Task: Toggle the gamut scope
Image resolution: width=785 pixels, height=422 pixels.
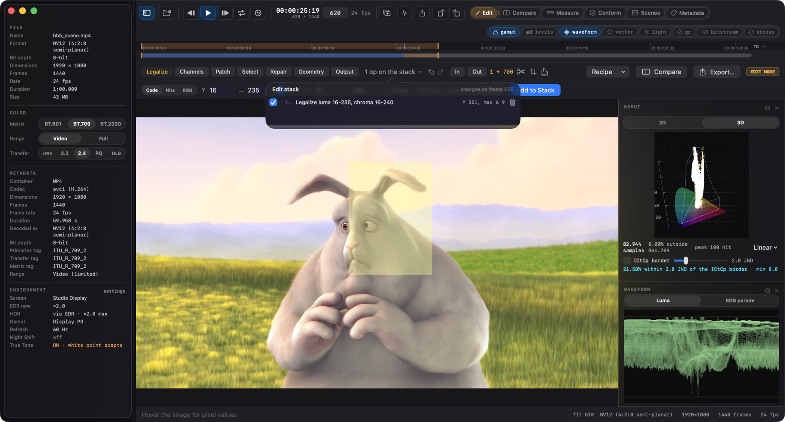Action: [504, 32]
